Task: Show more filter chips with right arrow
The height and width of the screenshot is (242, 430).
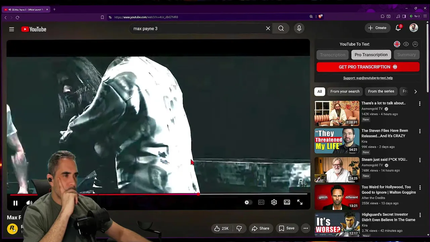Action: 416,91
